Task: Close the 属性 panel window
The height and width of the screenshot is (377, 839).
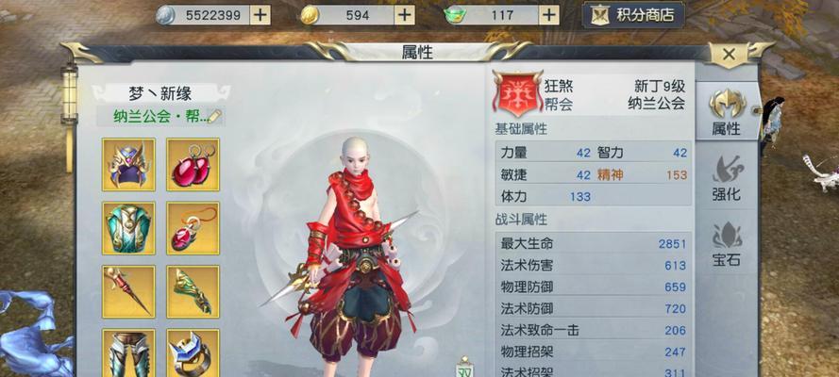Action: click(x=729, y=54)
